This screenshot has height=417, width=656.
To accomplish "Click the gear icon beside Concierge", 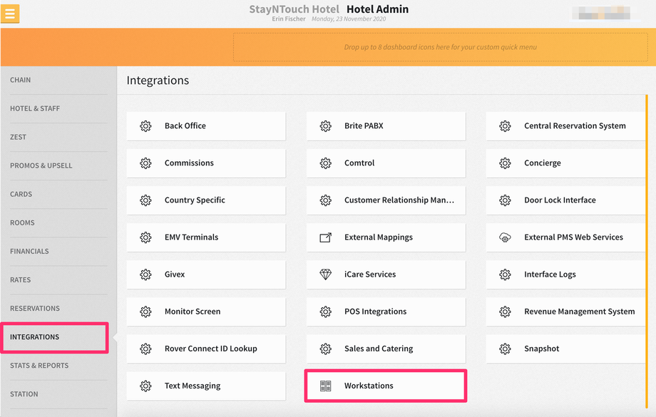I will (x=505, y=163).
